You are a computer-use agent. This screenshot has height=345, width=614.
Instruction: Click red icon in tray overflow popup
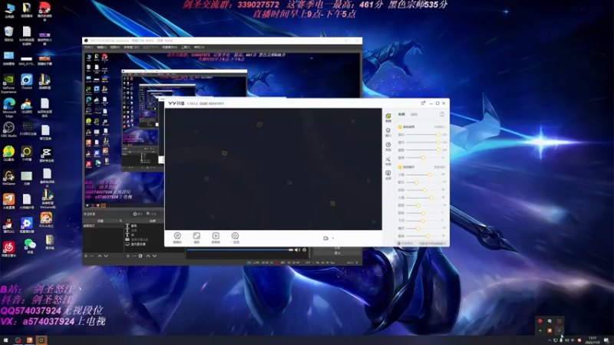tap(540, 321)
